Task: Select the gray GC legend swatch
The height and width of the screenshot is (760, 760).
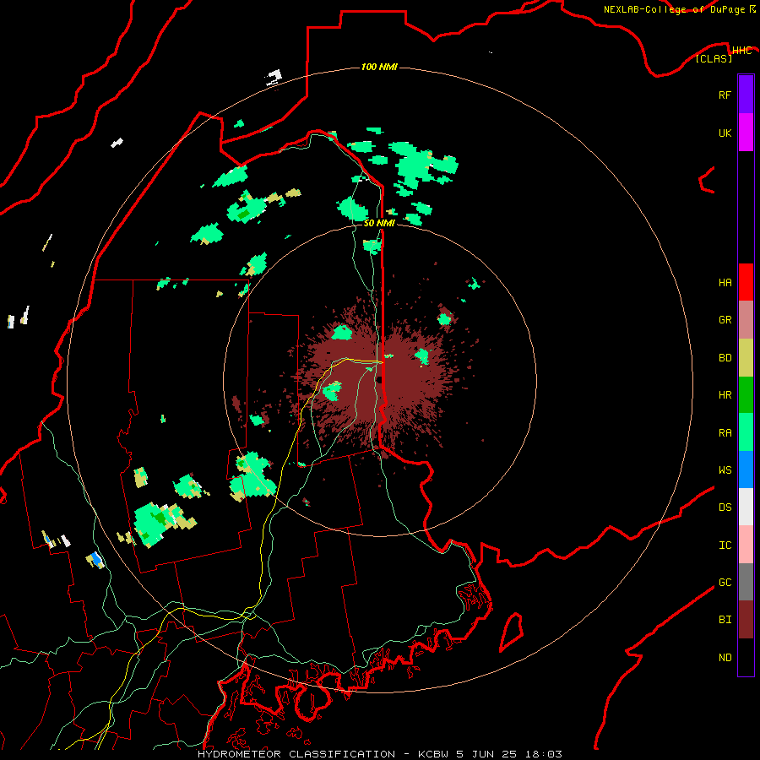Action: [x=746, y=582]
